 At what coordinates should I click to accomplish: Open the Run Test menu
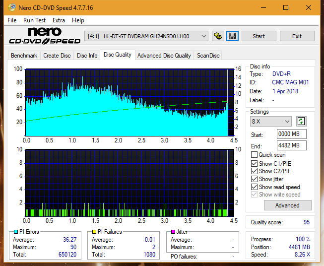34,20
